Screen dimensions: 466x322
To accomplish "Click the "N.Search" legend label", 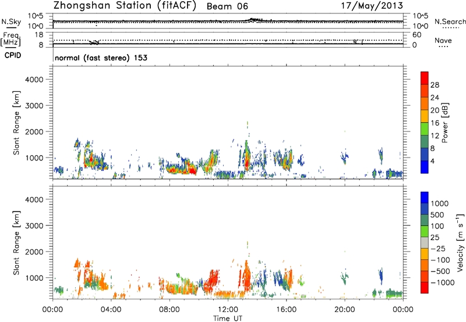I will 450,22.
